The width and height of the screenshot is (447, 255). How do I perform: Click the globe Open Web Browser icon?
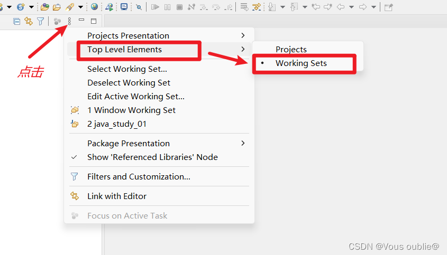[x=94, y=7]
